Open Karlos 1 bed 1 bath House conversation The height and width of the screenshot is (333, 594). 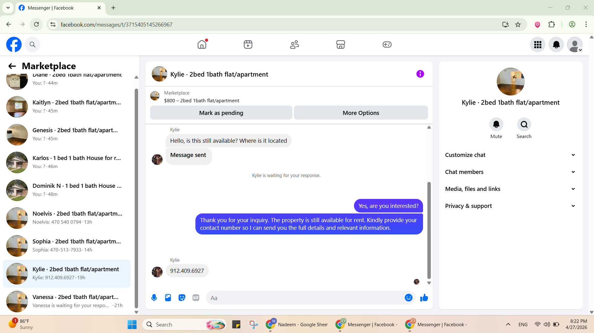coord(67,162)
